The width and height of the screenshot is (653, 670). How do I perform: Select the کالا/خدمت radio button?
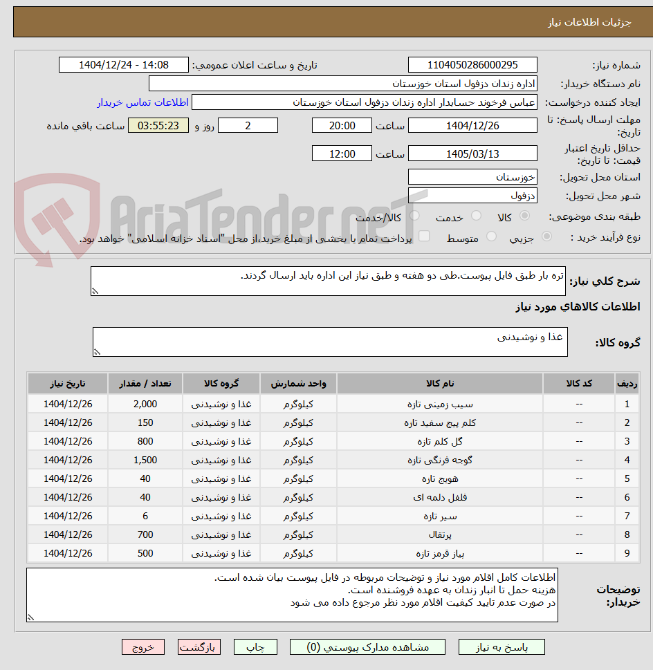click(414, 216)
